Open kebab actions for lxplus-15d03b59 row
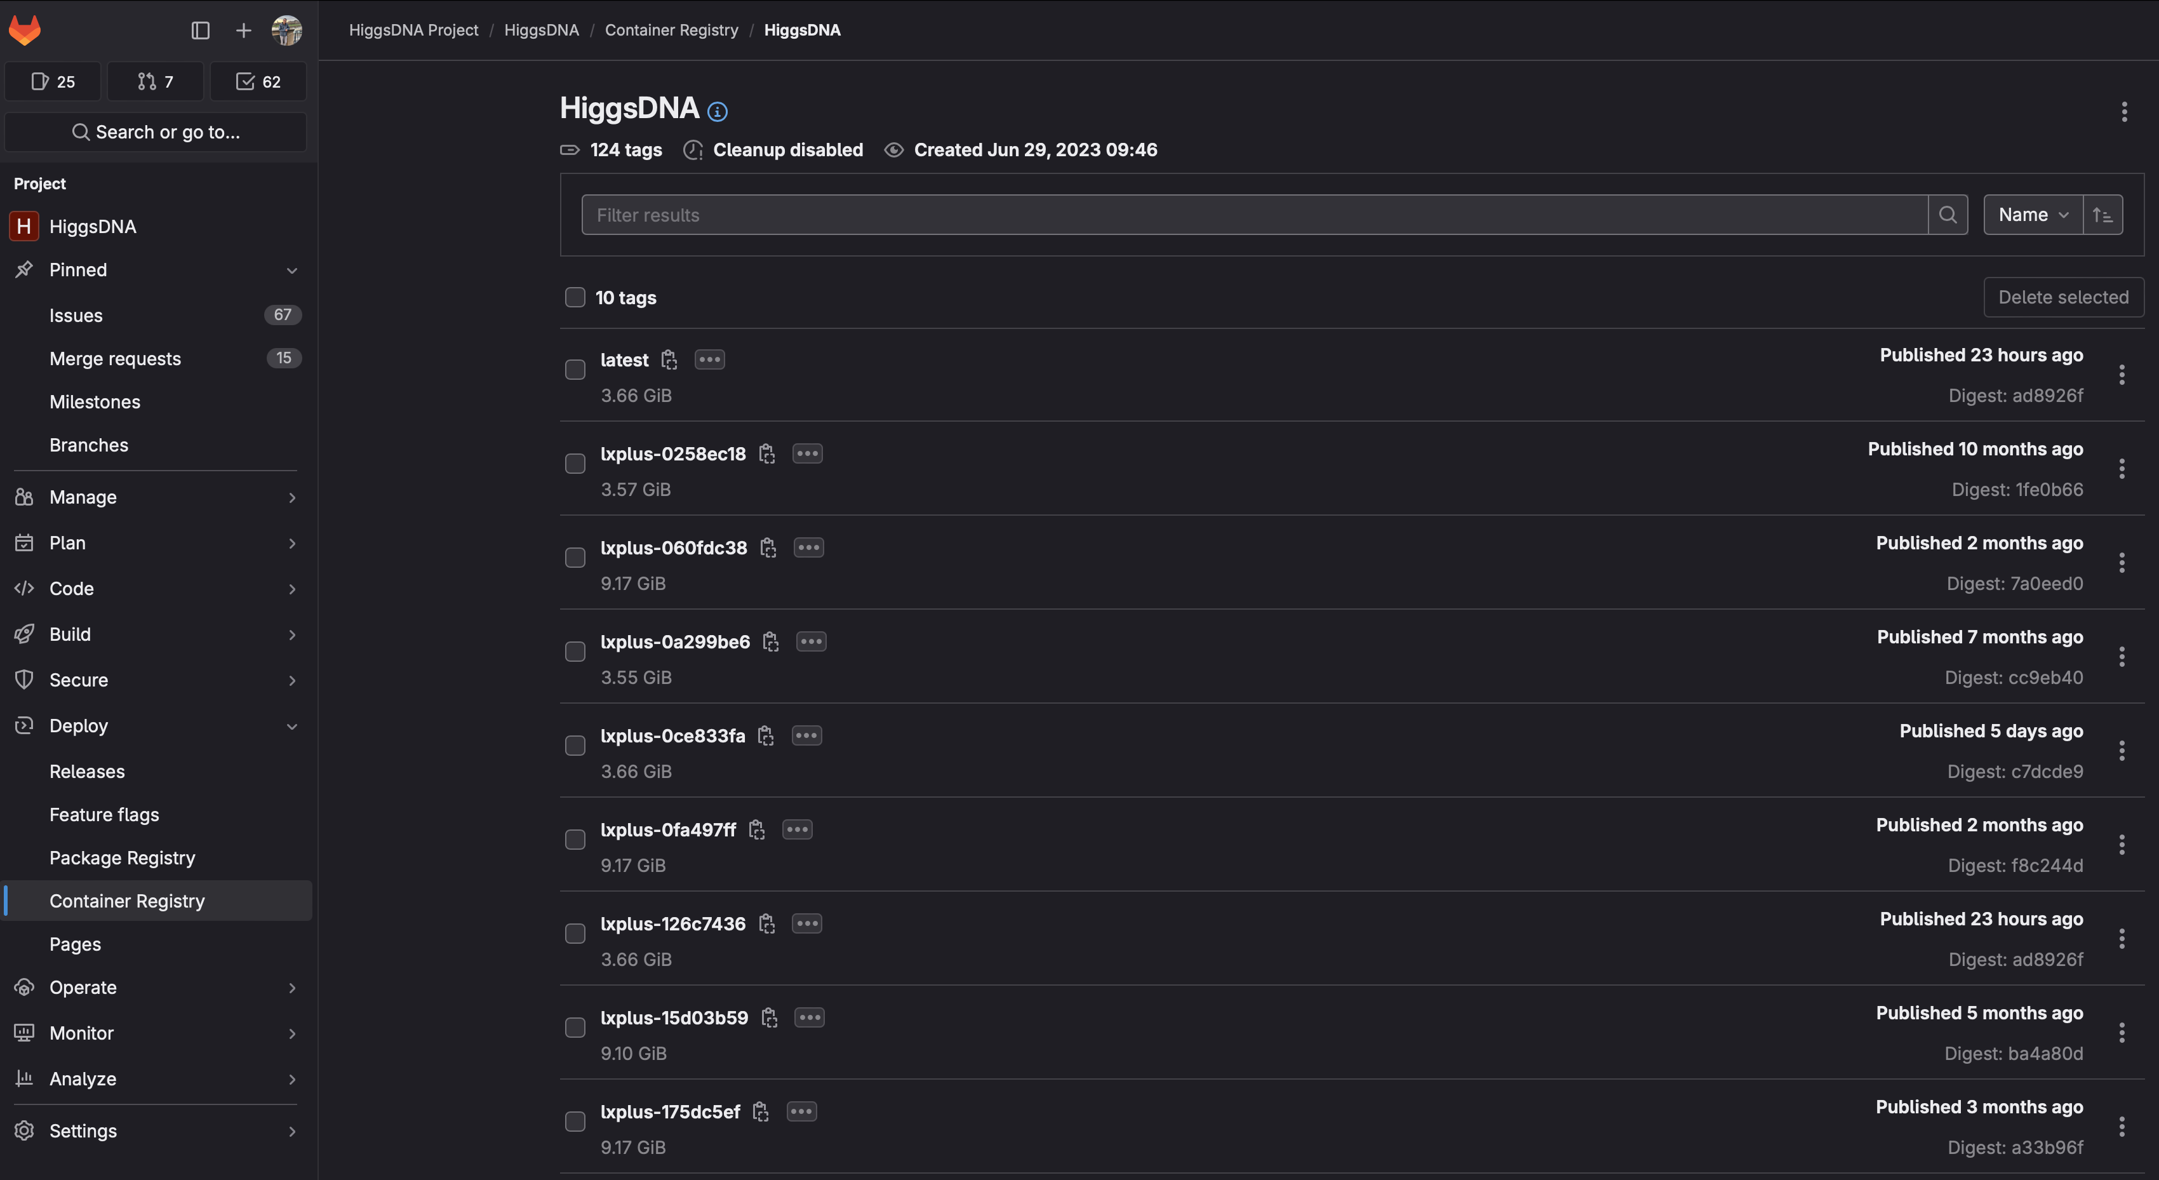The height and width of the screenshot is (1180, 2159). point(2122,1031)
